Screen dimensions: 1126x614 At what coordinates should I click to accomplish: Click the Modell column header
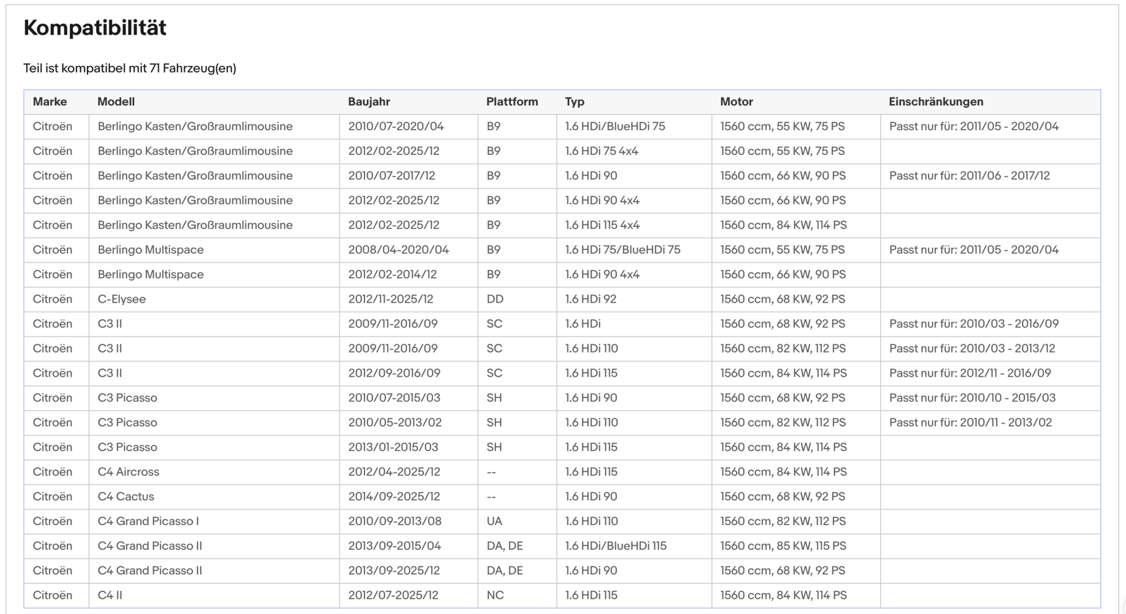point(116,102)
